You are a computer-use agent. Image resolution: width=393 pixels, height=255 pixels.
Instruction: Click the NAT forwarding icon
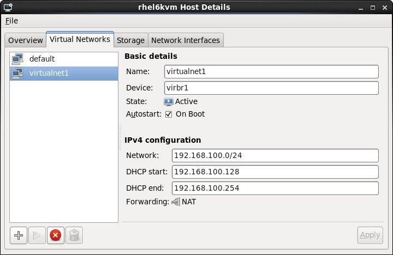pos(176,202)
